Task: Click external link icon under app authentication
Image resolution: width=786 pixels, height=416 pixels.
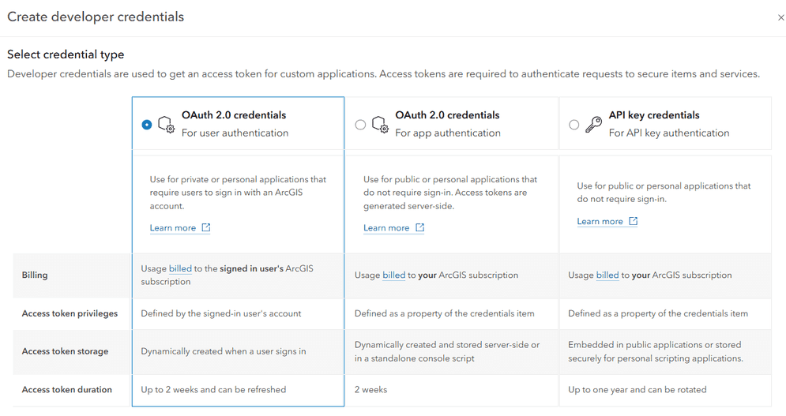Action: pos(419,227)
